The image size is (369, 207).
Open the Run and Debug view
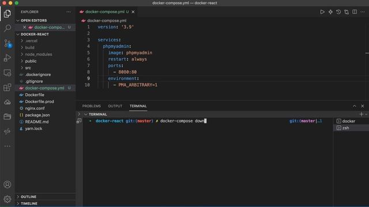[x=7, y=57]
